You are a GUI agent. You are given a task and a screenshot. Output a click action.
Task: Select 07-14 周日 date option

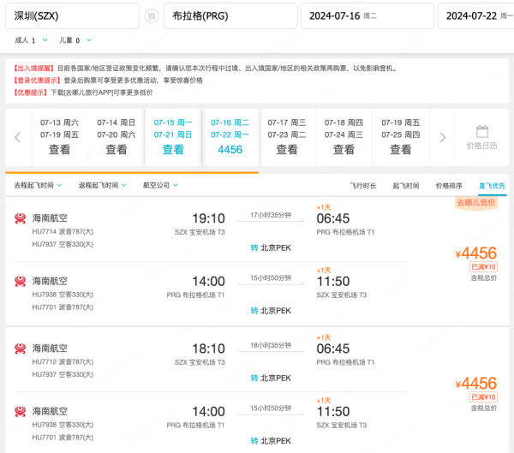click(116, 137)
